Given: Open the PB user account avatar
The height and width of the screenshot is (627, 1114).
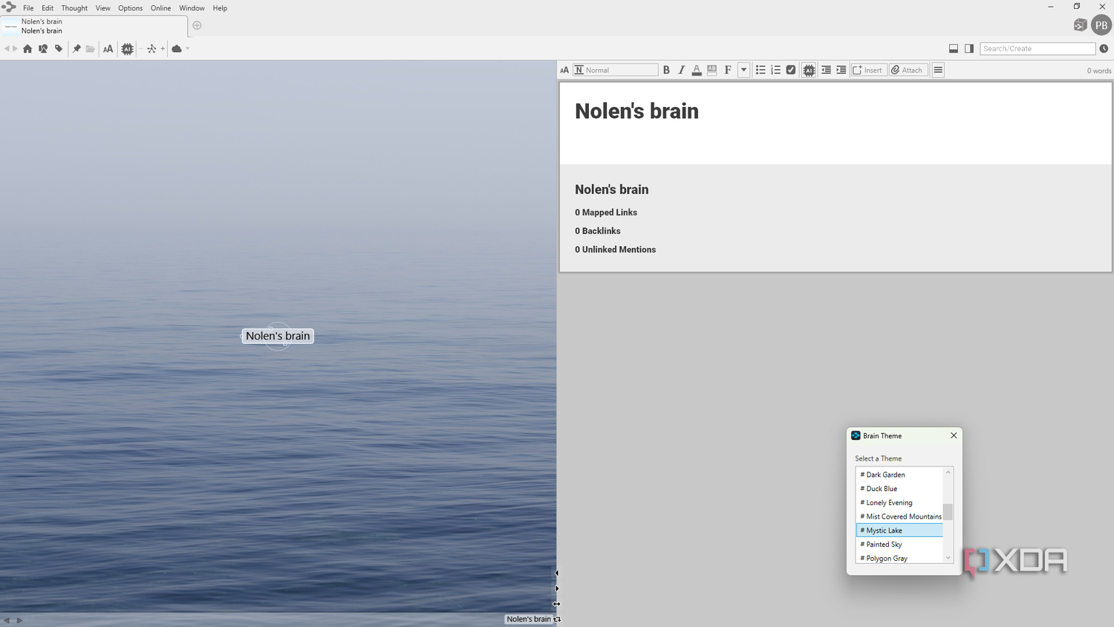Looking at the screenshot, I should point(1101,25).
